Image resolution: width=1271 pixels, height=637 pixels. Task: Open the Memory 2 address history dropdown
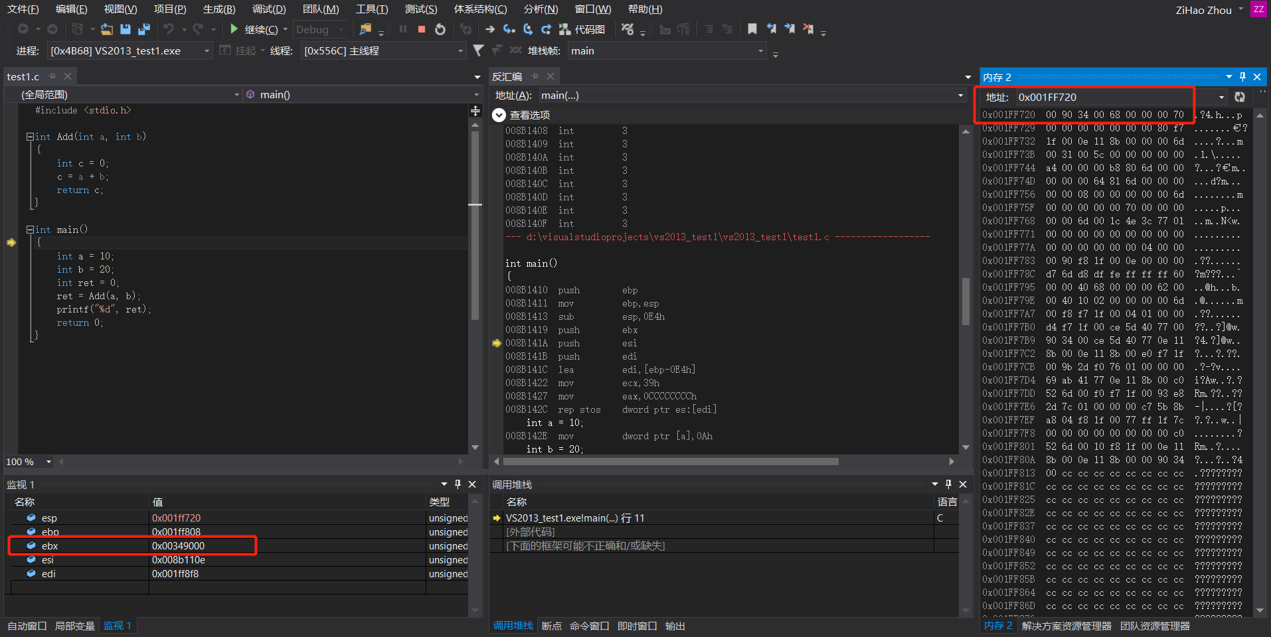coord(1221,97)
